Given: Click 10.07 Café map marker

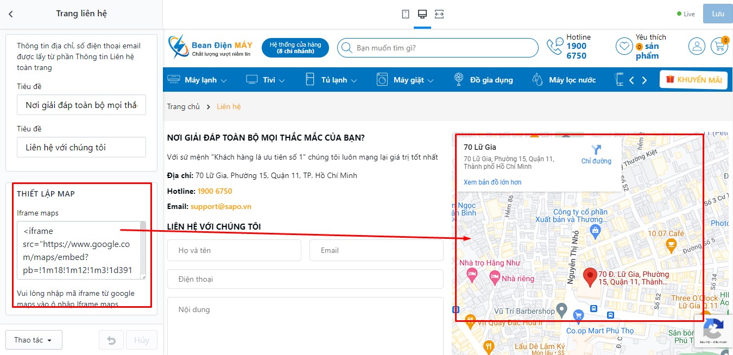Looking at the screenshot, I should click(671, 245).
